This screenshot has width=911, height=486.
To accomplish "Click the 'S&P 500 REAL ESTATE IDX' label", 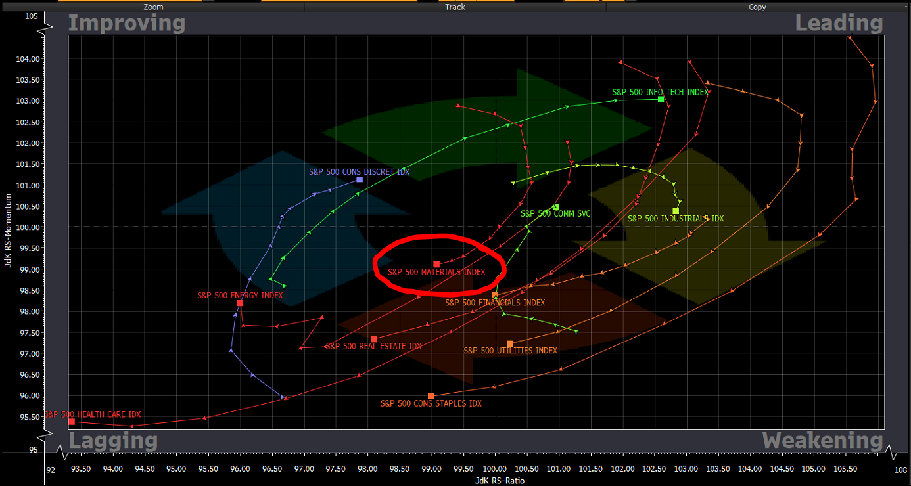I will tap(373, 346).
